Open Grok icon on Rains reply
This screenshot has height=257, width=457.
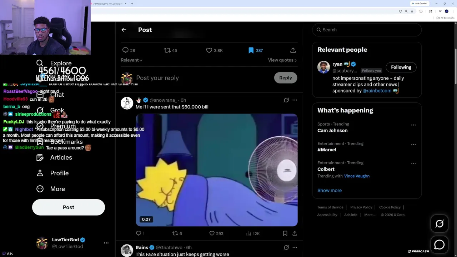286,247
